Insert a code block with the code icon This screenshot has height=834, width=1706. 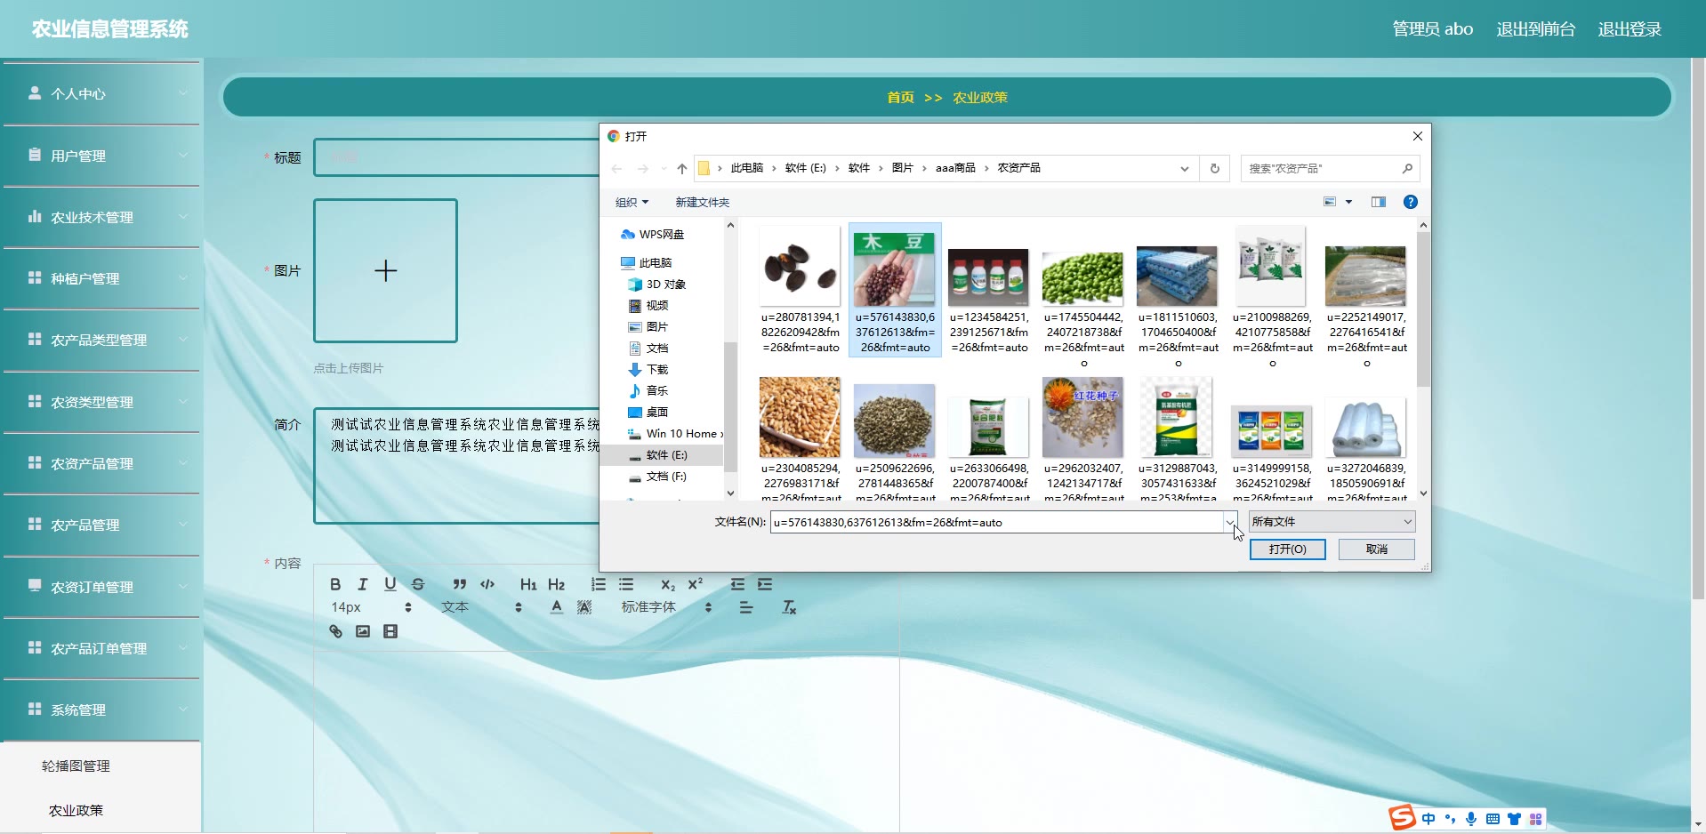(487, 584)
